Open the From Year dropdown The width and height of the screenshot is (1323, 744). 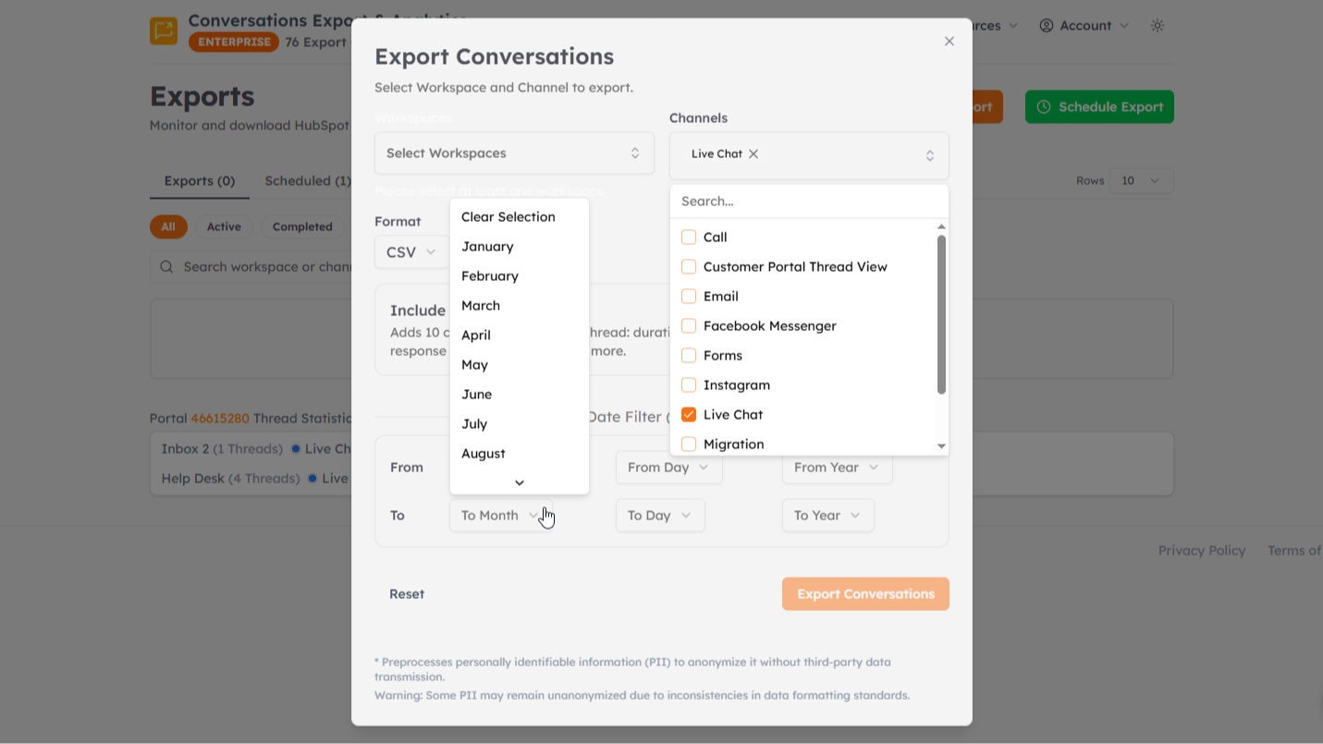click(x=837, y=468)
